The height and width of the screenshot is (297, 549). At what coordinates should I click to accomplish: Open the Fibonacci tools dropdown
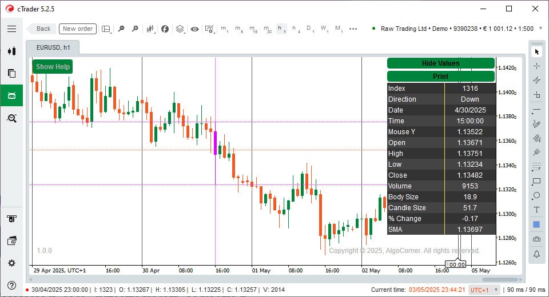pyautogui.click(x=536, y=167)
